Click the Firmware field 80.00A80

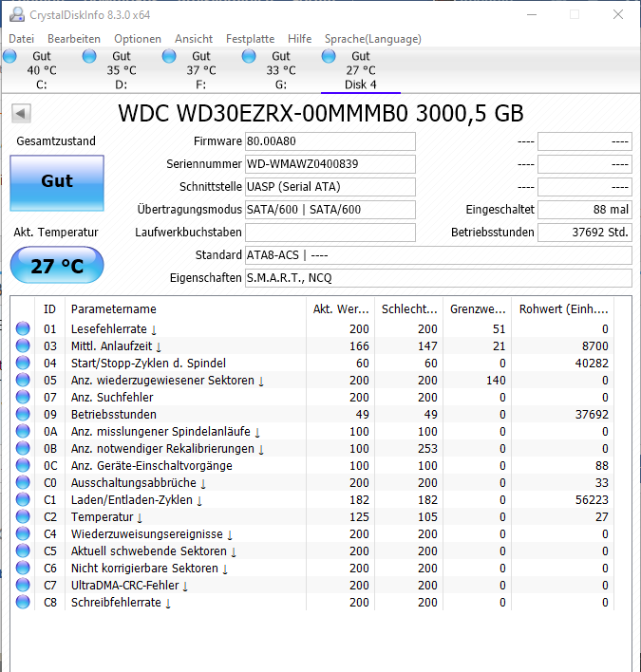click(330, 141)
